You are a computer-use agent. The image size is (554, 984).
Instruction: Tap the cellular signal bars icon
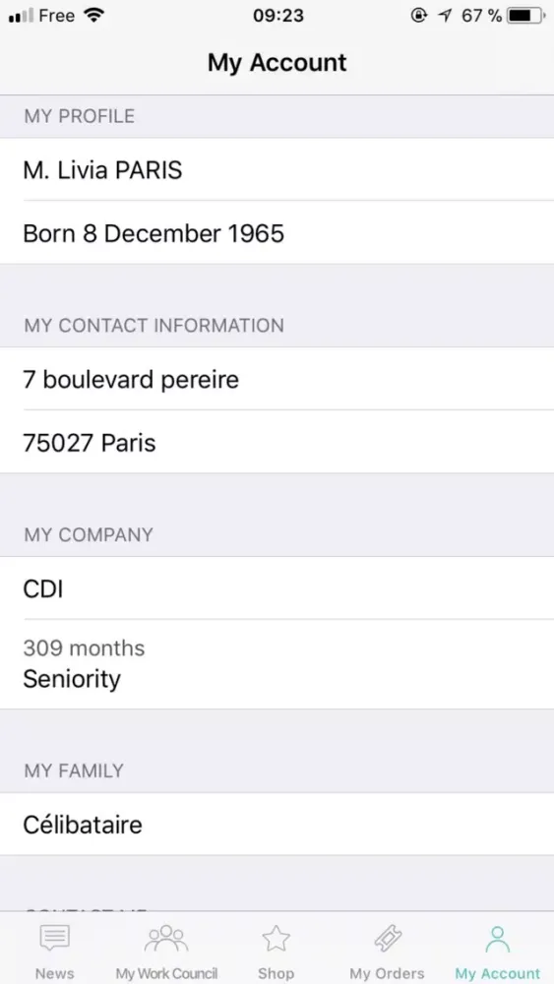[x=21, y=17]
